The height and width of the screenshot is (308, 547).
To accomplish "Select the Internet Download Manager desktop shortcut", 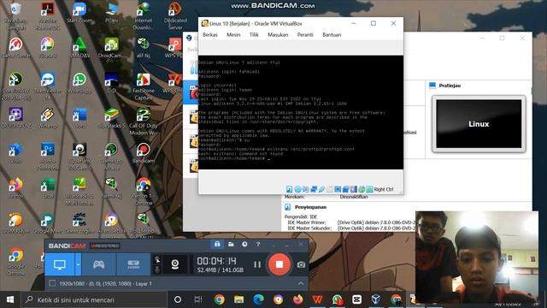I will 143,15.
